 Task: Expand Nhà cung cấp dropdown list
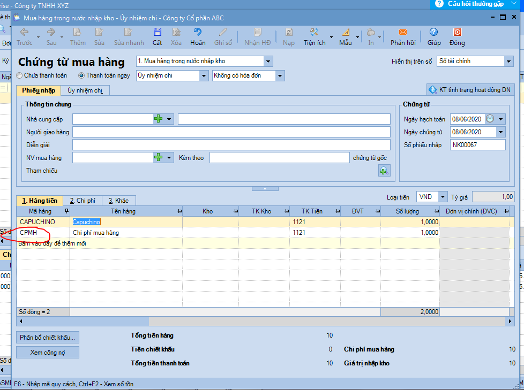click(x=169, y=119)
